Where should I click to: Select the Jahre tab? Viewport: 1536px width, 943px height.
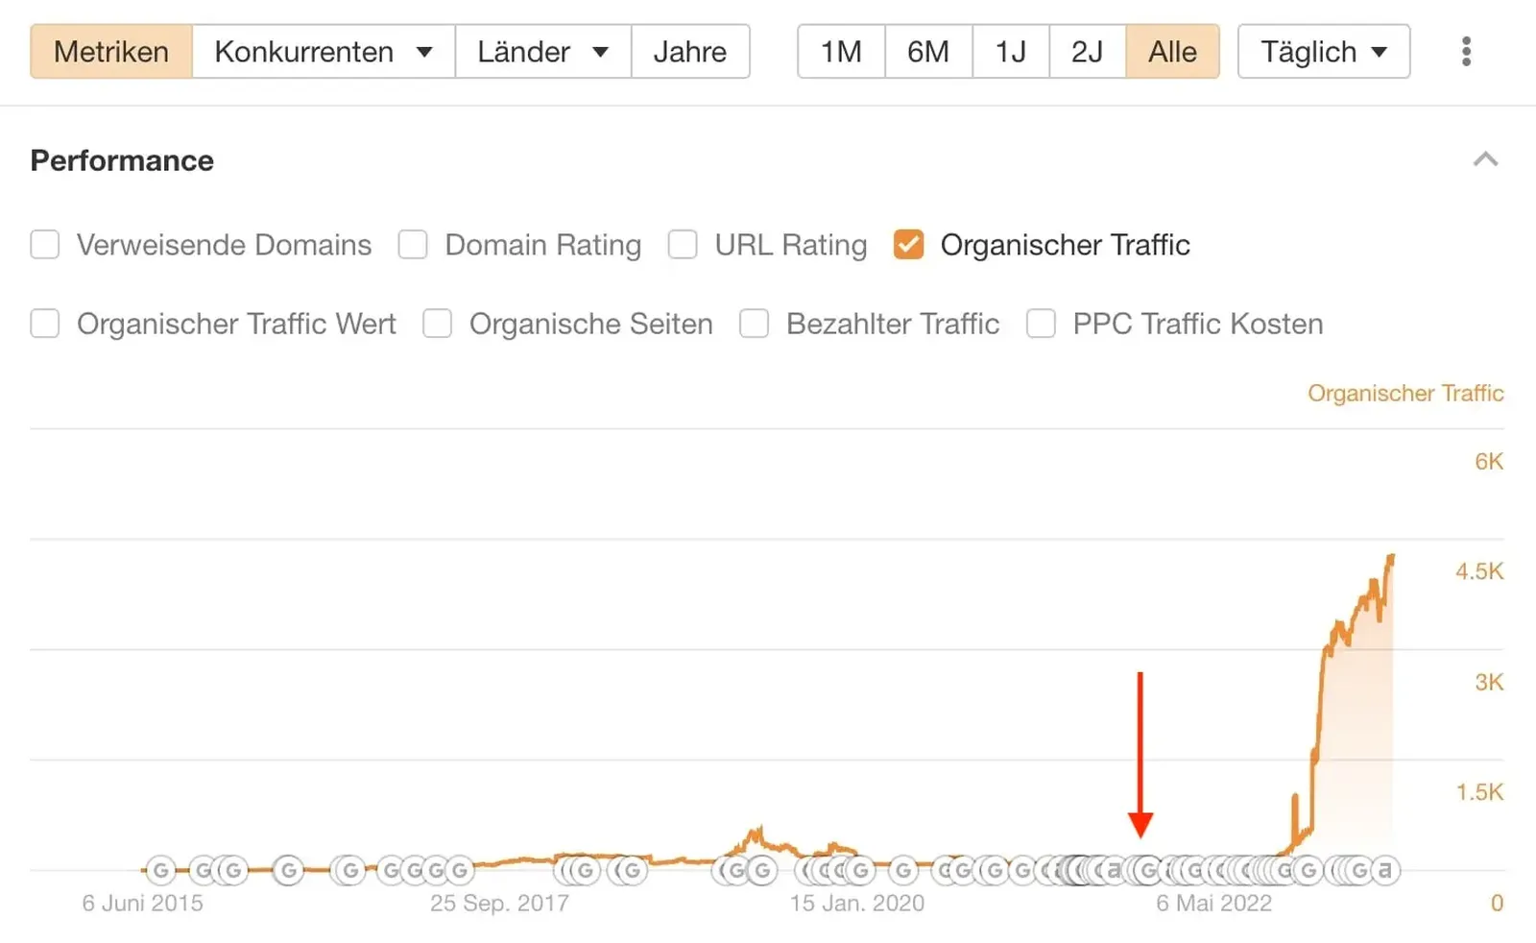[689, 52]
